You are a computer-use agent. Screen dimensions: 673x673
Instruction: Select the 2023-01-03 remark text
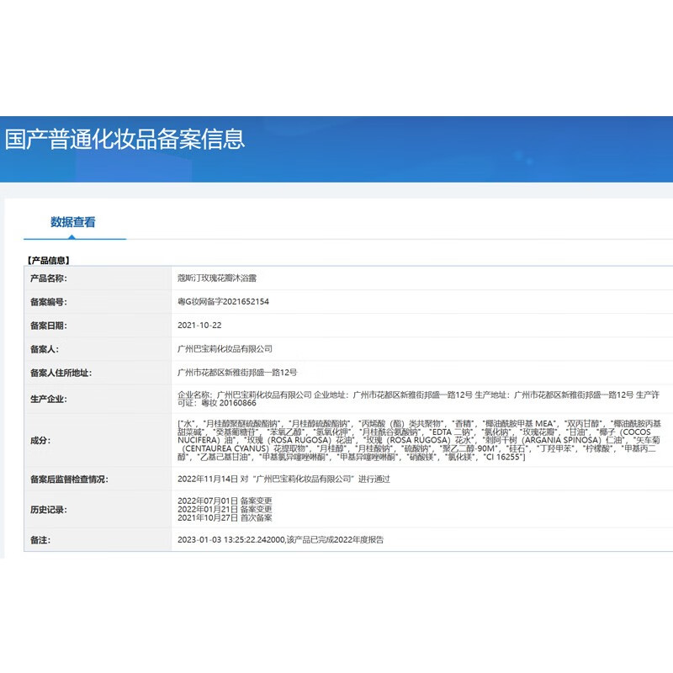click(281, 540)
